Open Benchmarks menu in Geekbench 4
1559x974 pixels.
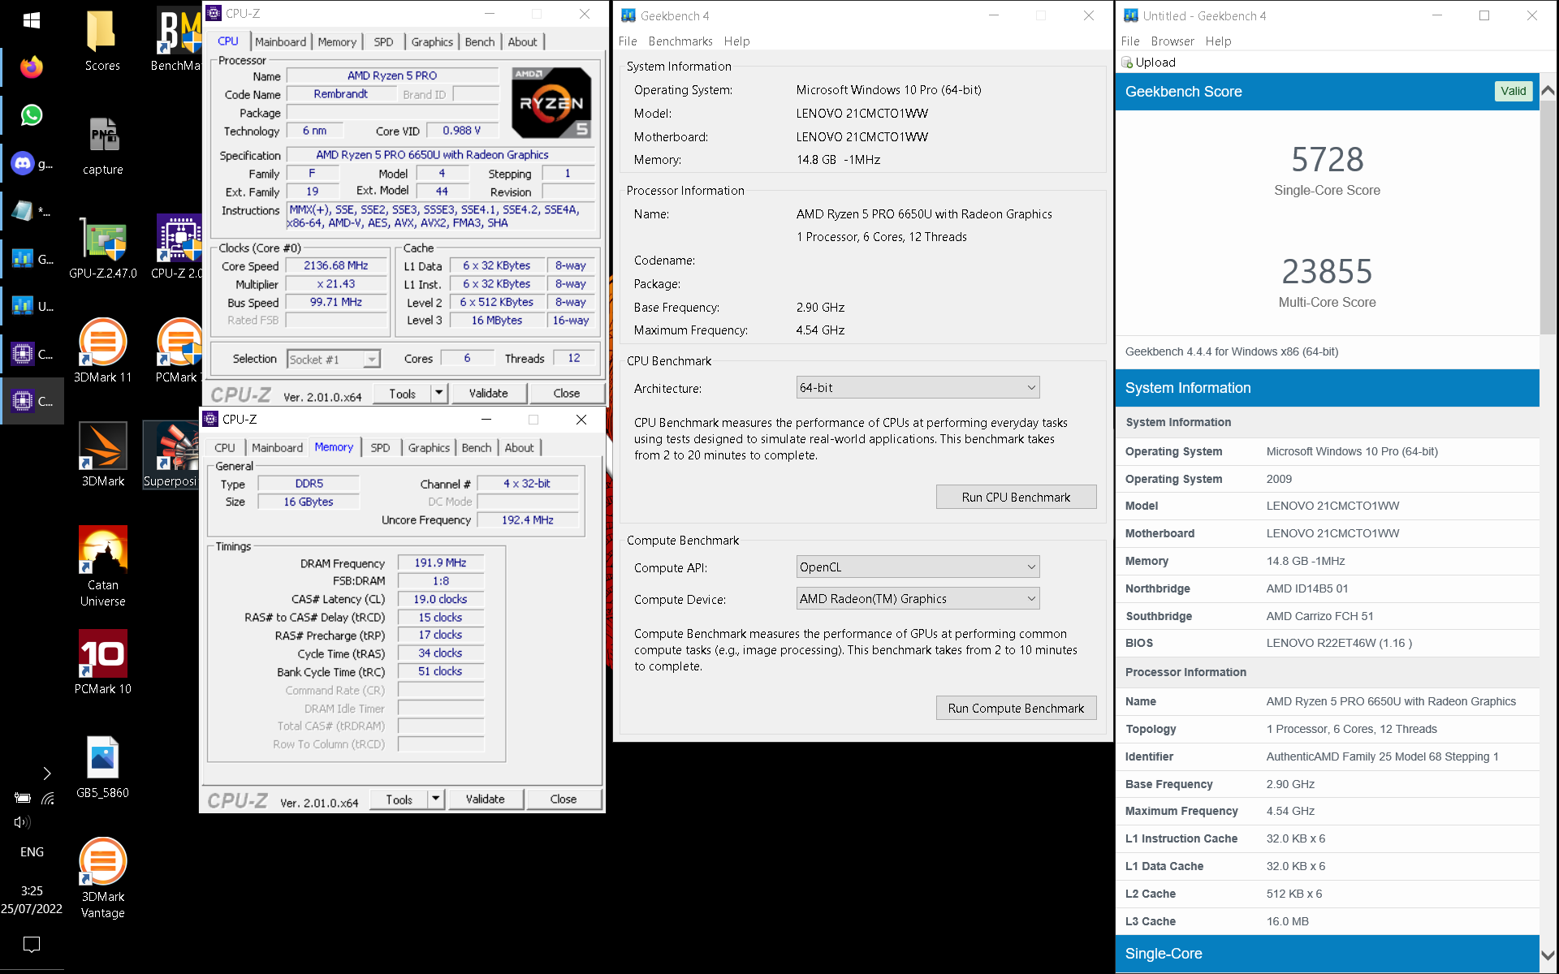(680, 41)
